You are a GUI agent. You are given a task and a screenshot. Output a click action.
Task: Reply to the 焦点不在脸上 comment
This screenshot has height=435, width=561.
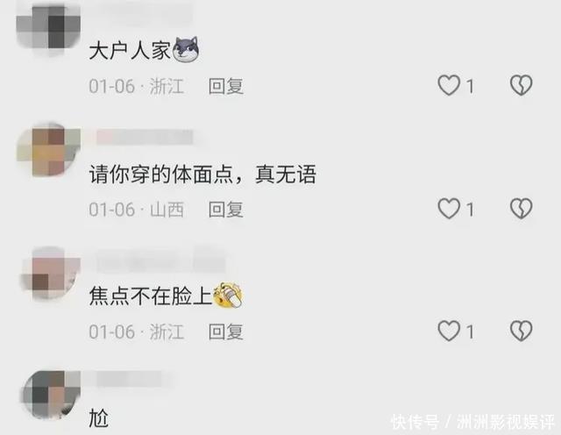click(x=226, y=332)
